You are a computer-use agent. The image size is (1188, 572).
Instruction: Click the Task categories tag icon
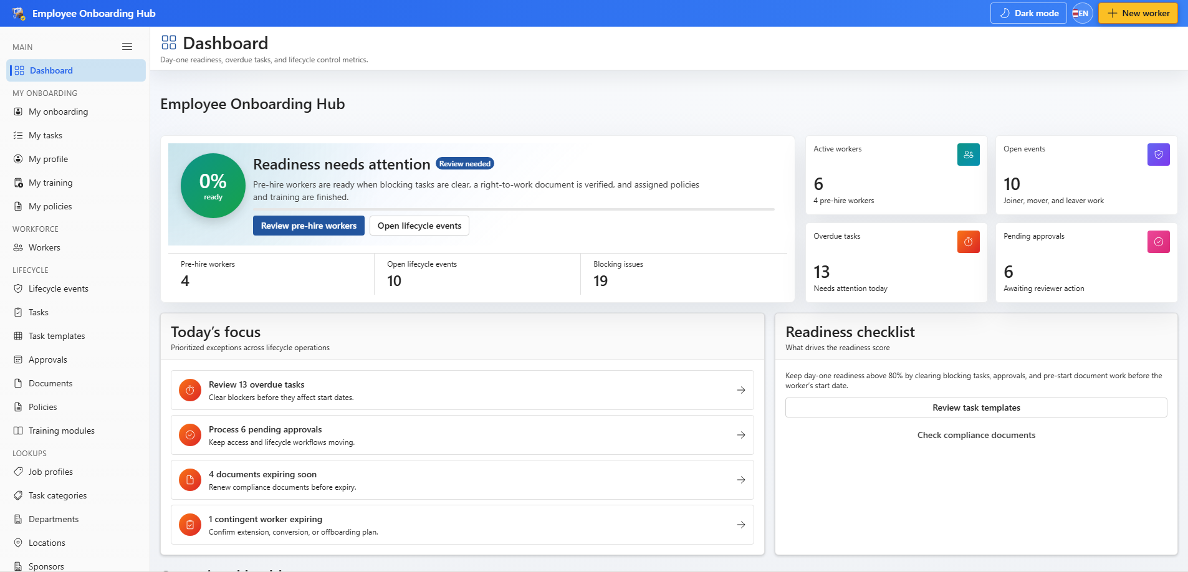pos(18,495)
